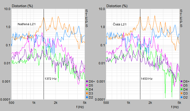Click the D5 magenta legend swatch, left chart
190x111 pixels.
tap(87, 85)
